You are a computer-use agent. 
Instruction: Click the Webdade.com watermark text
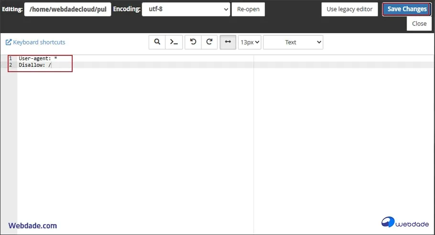click(x=33, y=225)
